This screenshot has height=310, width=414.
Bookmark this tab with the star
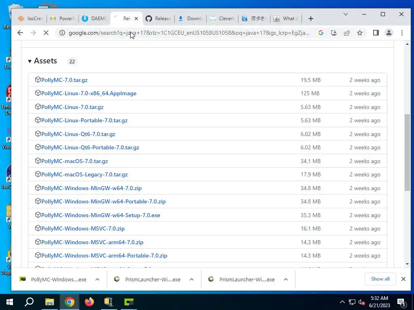pos(359,33)
